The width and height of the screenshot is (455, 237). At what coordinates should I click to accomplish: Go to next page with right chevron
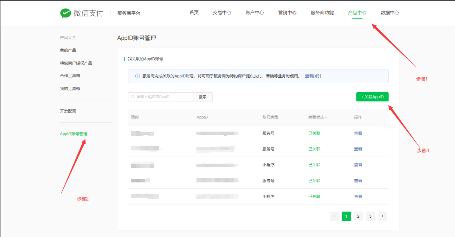tap(382, 216)
